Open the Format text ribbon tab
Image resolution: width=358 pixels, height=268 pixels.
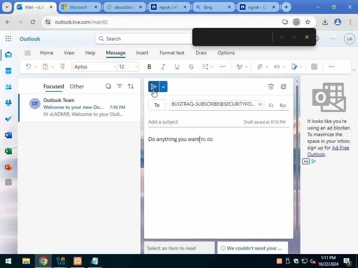pos(172,53)
